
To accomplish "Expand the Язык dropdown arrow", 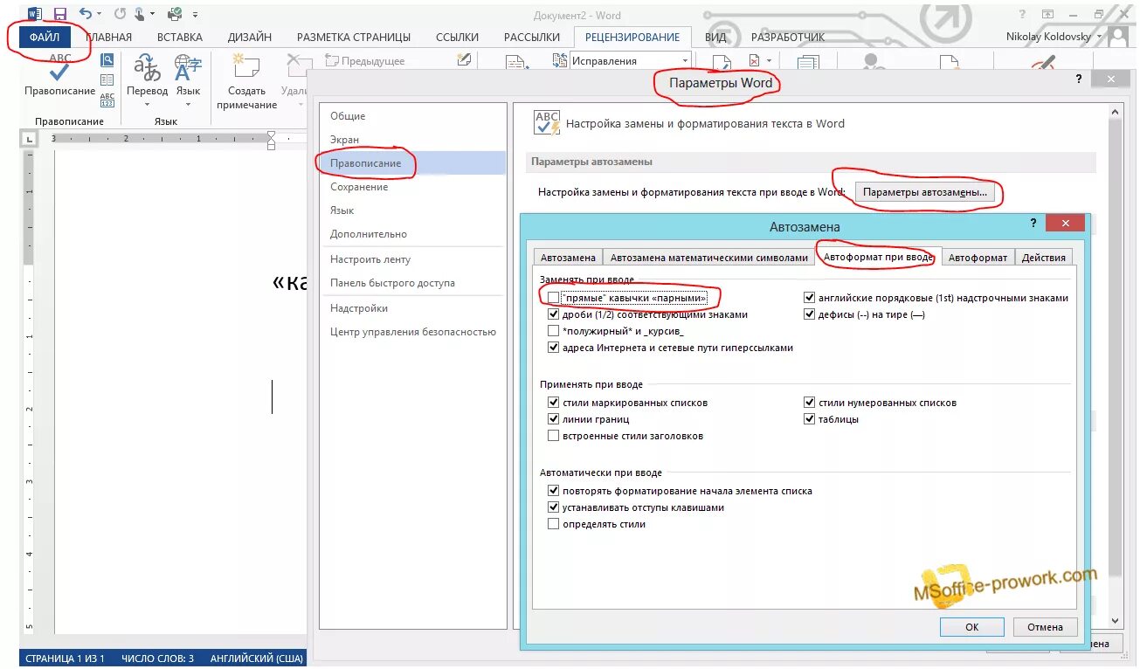I will (188, 105).
